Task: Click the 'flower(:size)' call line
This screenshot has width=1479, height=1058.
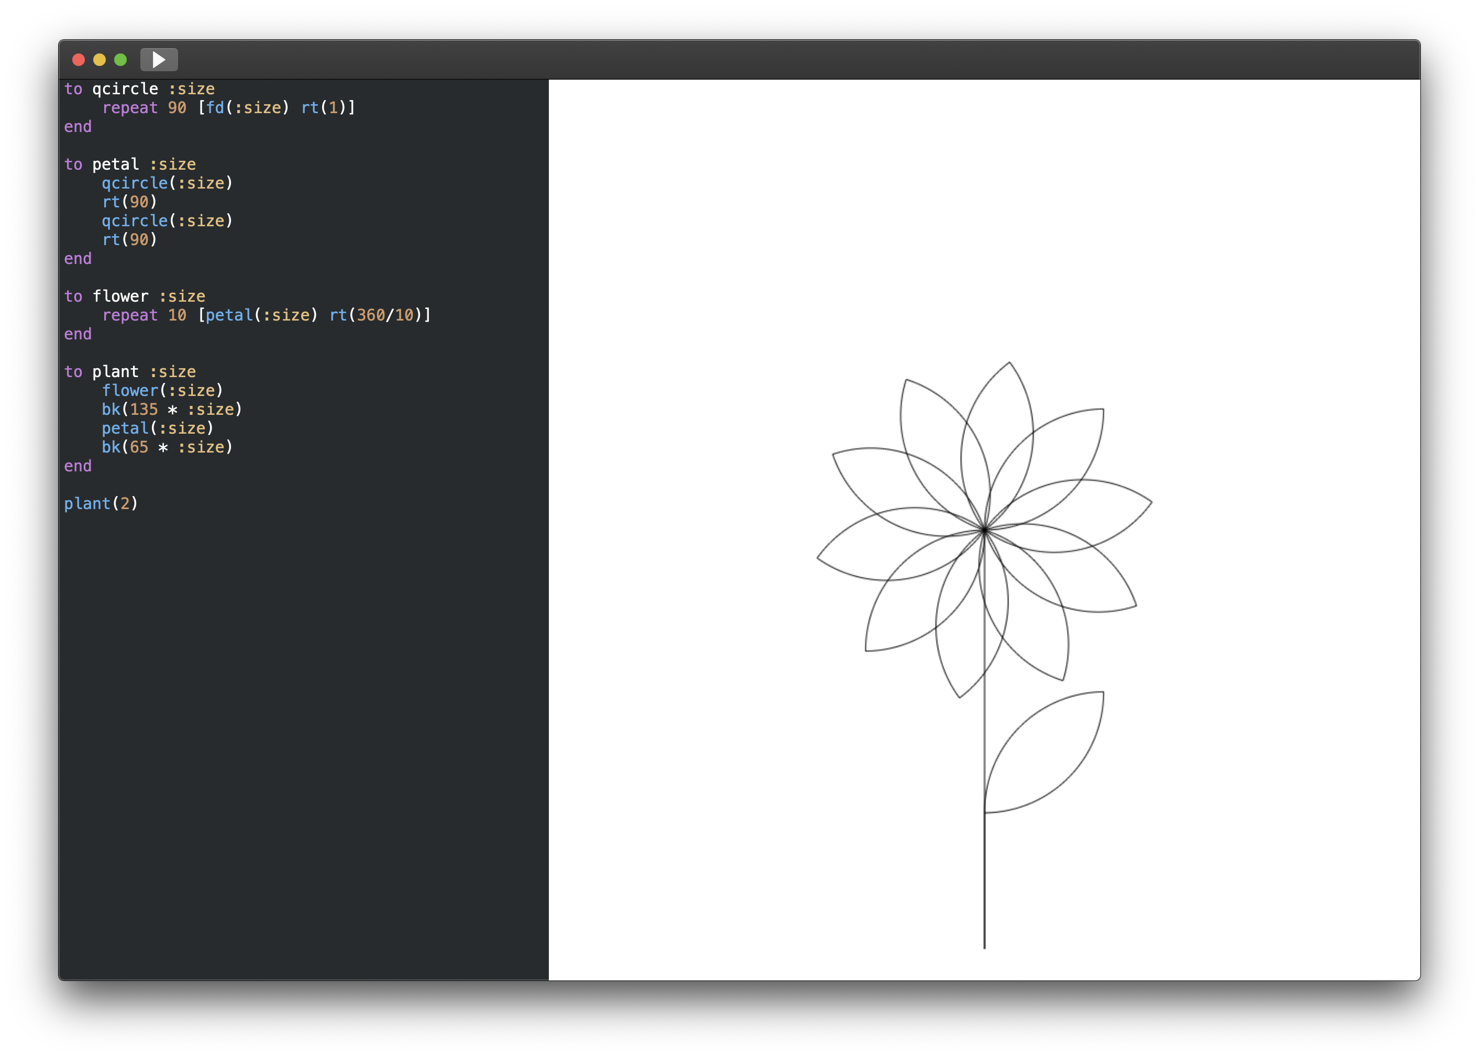Action: coord(162,391)
